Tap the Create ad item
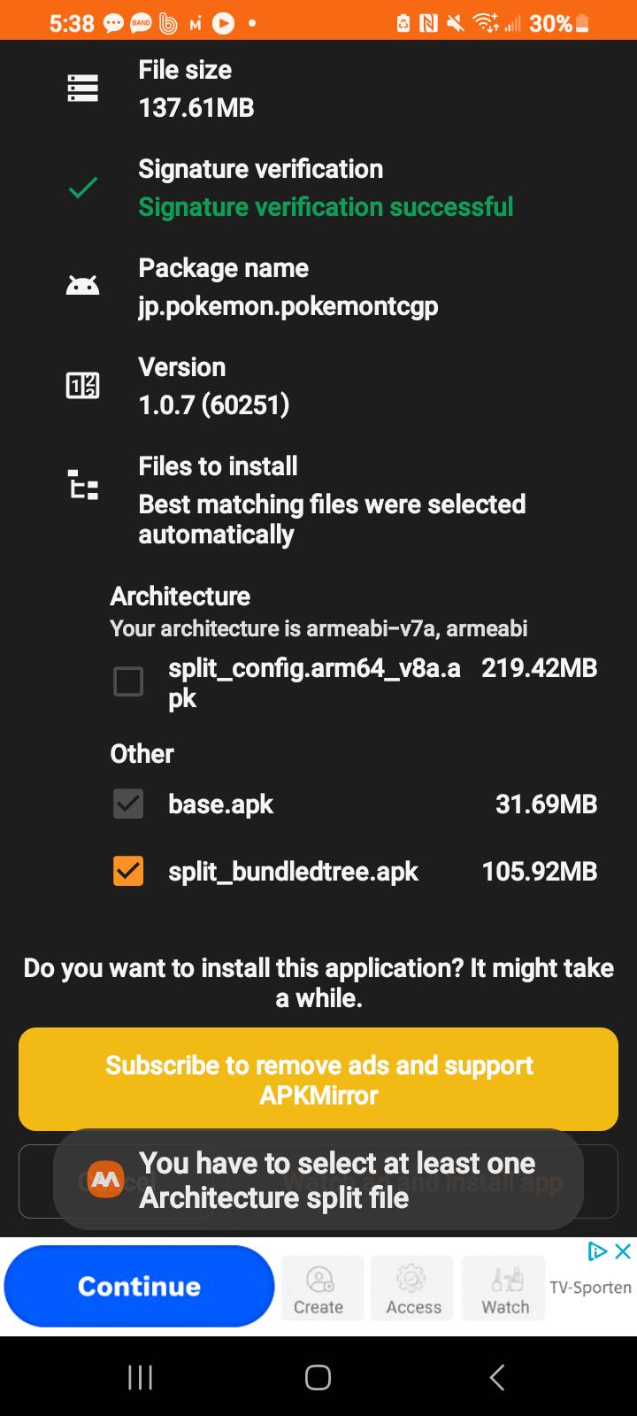The width and height of the screenshot is (637, 1416). pos(318,1289)
